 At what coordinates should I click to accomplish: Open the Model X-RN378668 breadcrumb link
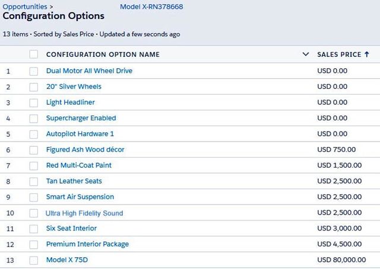(x=151, y=7)
